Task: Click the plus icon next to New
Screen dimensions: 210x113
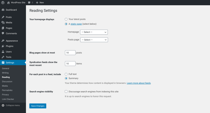Action: tap(37, 2)
